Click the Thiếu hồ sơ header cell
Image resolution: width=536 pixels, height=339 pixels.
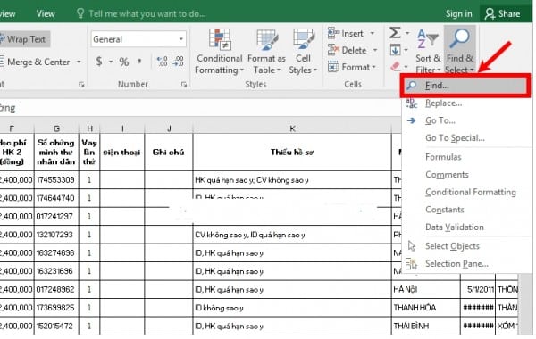292,153
